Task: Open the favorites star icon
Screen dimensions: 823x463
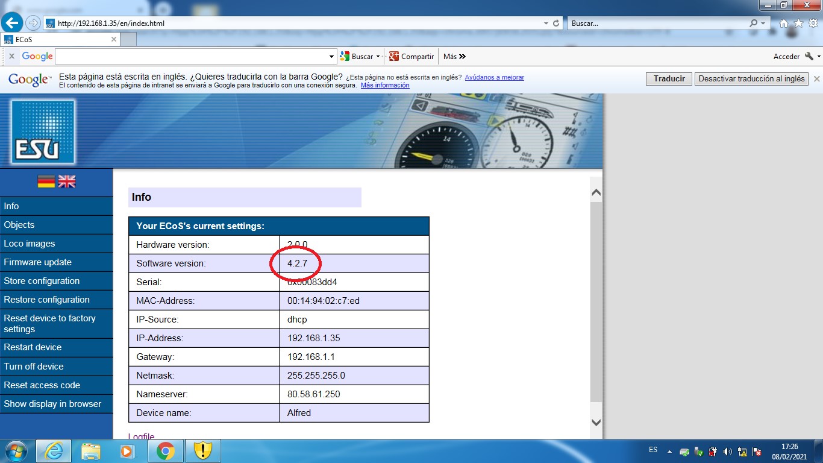Action: tap(798, 24)
